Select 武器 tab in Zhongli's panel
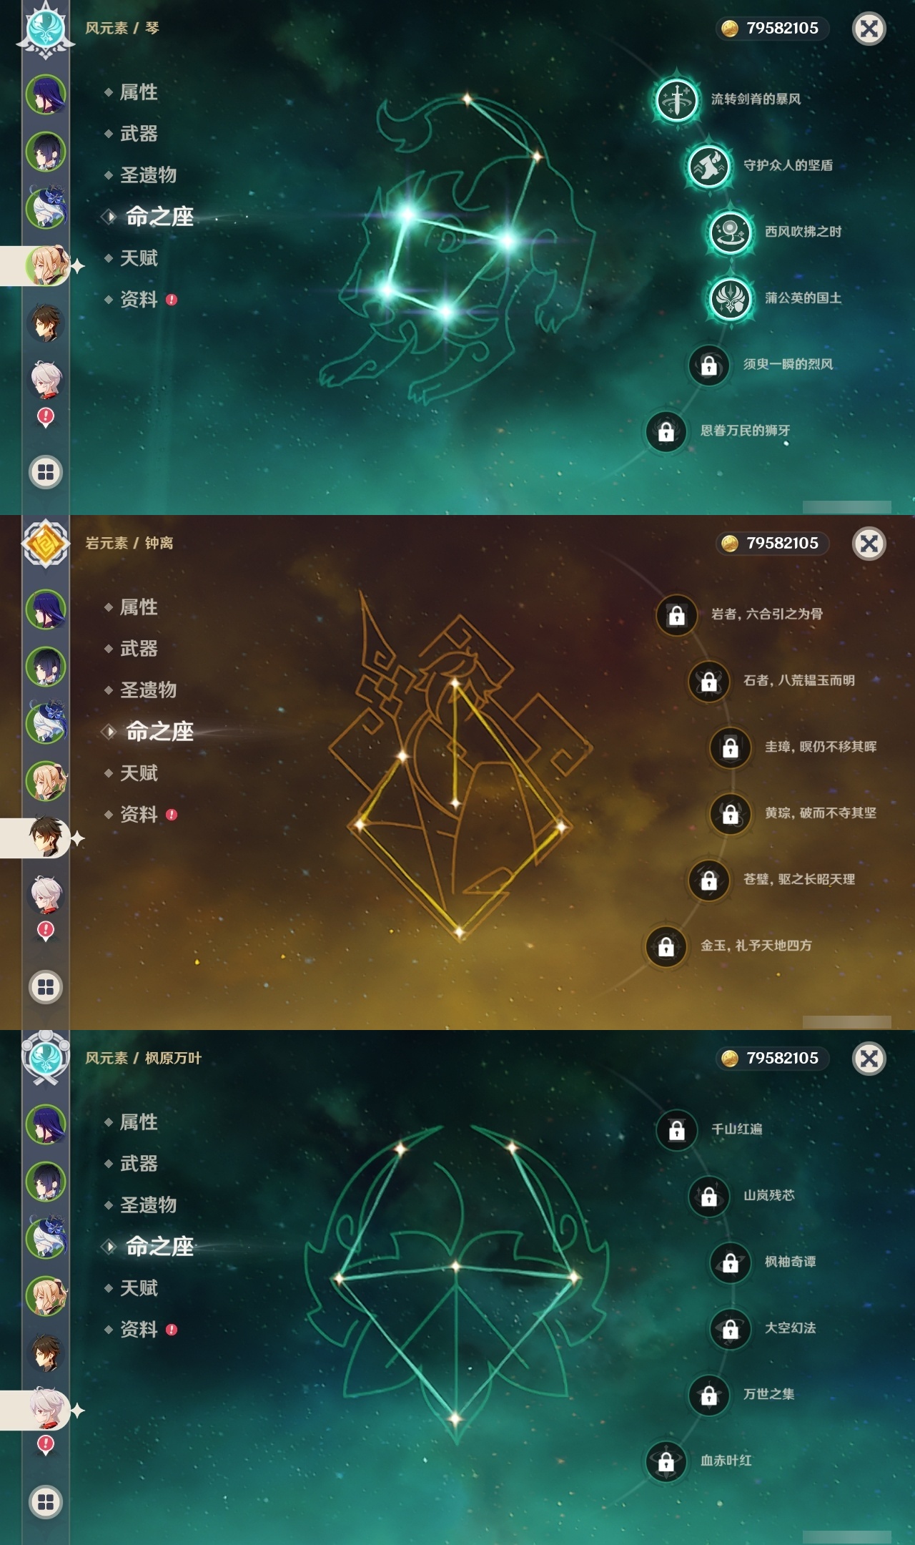 click(x=139, y=649)
